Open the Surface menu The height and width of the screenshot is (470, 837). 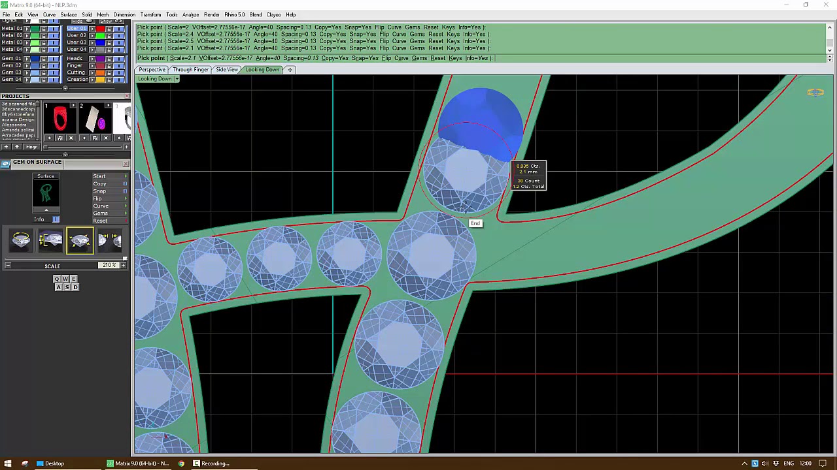(68, 14)
